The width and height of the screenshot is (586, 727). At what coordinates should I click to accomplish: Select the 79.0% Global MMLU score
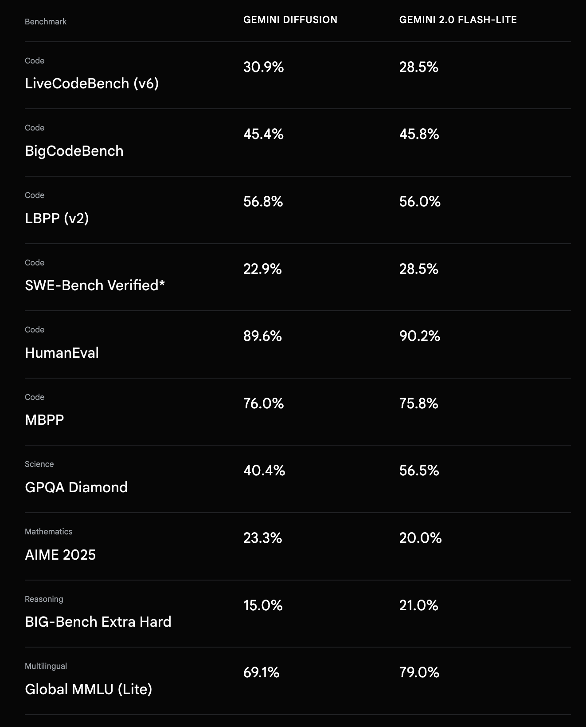click(419, 672)
